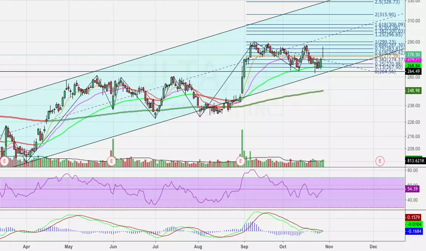This screenshot has width=426, height=251.
Task: Open the earnings marker above the June label
Action: pyautogui.click(x=112, y=161)
